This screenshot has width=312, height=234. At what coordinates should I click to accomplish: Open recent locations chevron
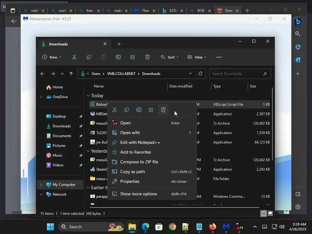click(x=62, y=74)
